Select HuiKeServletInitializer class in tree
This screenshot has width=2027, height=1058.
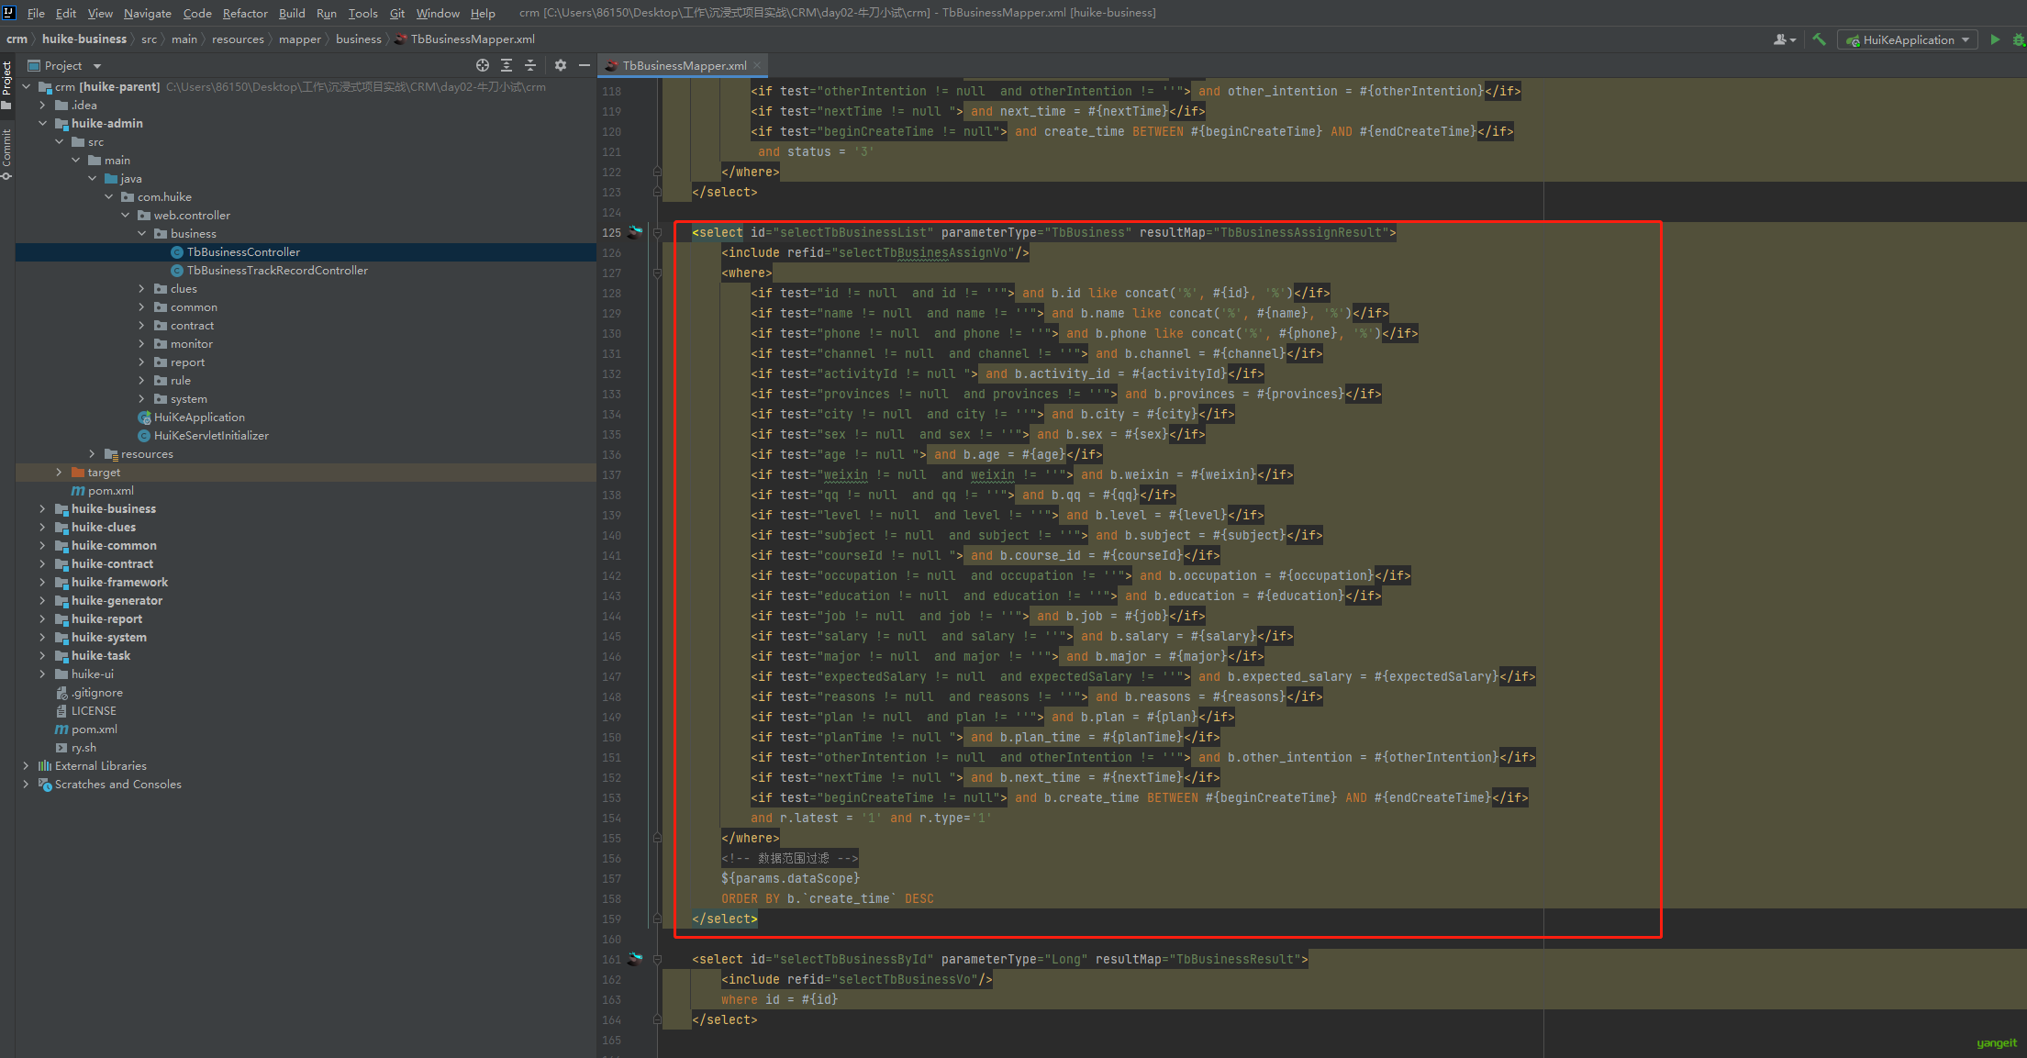tap(211, 435)
